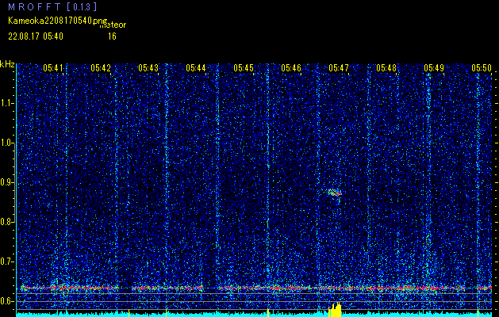The width and height of the screenshot is (499, 317).
Task: Click the 05:45 time marker
Action: (x=244, y=67)
